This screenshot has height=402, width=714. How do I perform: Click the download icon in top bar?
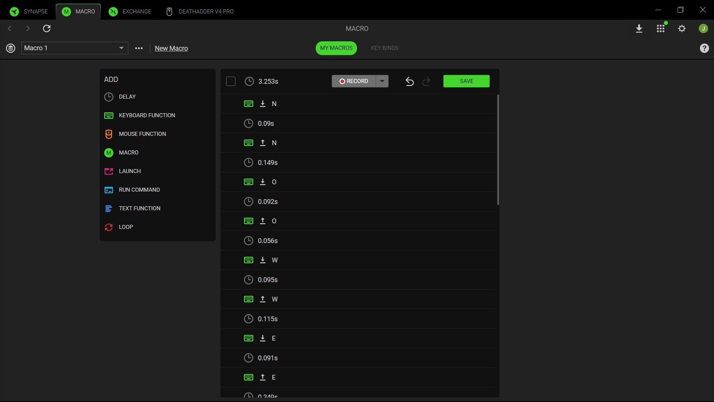tap(639, 29)
